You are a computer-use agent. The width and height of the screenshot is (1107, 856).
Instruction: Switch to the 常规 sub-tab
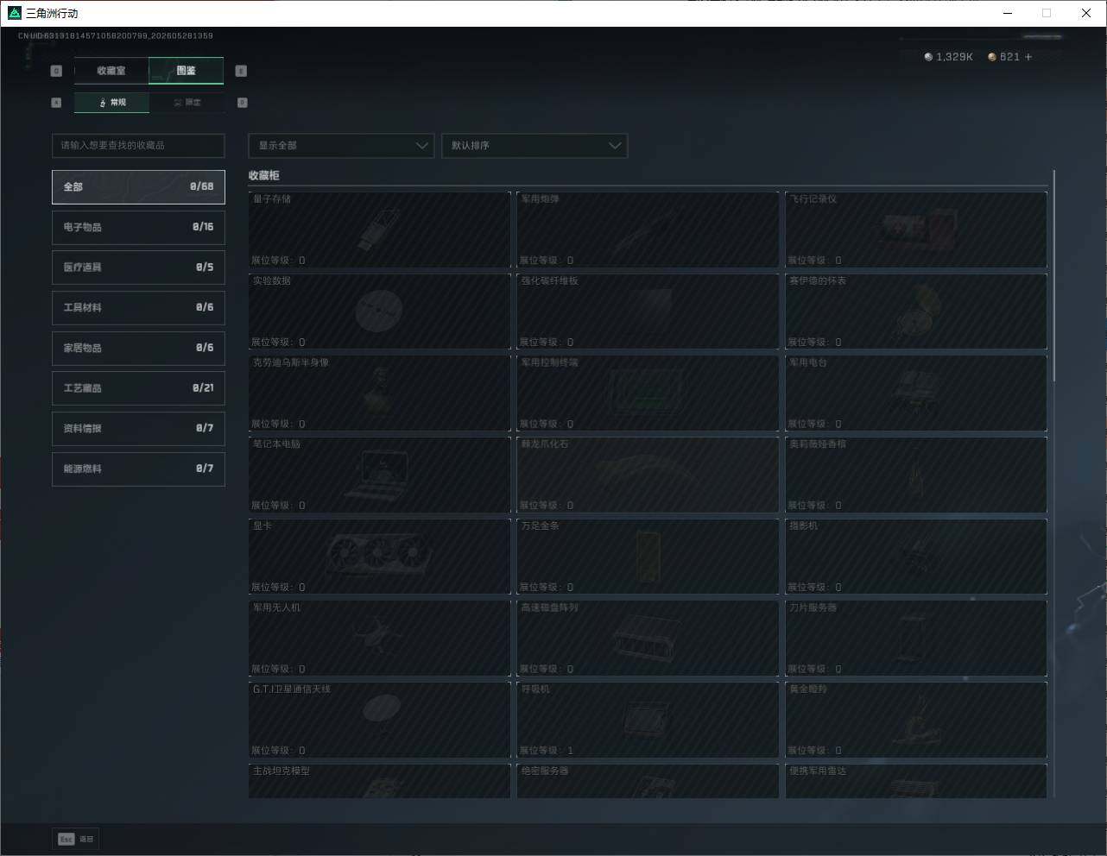click(x=111, y=103)
